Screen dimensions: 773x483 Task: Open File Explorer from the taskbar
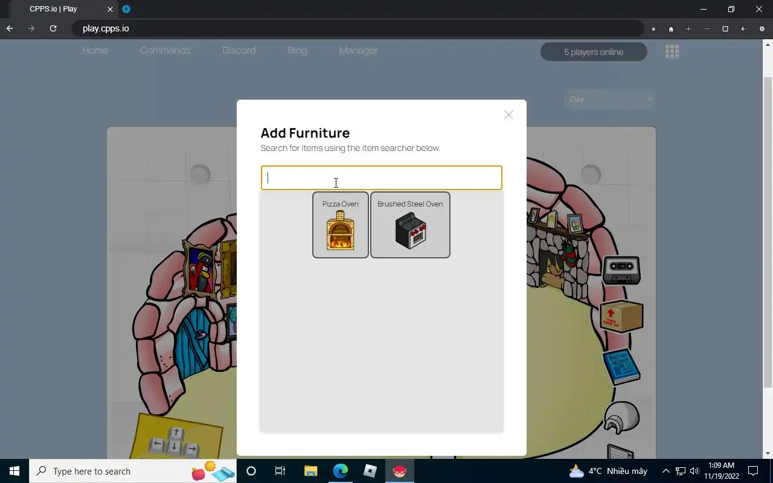[310, 471]
